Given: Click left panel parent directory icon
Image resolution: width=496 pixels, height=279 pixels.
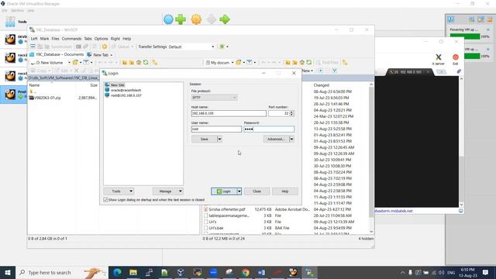Looking at the screenshot, I should pyautogui.click(x=125, y=63).
